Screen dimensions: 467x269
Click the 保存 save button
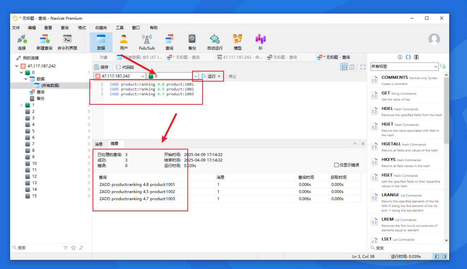click(101, 67)
